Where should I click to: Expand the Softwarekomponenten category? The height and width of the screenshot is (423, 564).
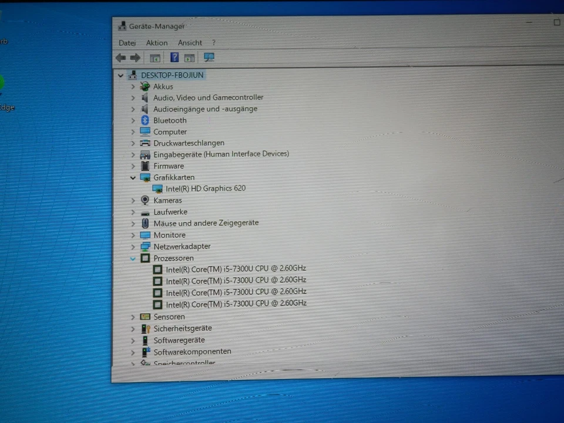pos(133,352)
